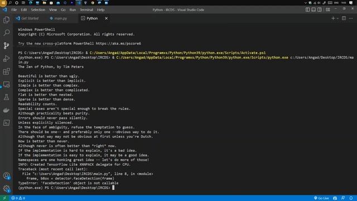Click the Task View icon in taskbar
Screen dimensions: 357x201
click(23, 3)
